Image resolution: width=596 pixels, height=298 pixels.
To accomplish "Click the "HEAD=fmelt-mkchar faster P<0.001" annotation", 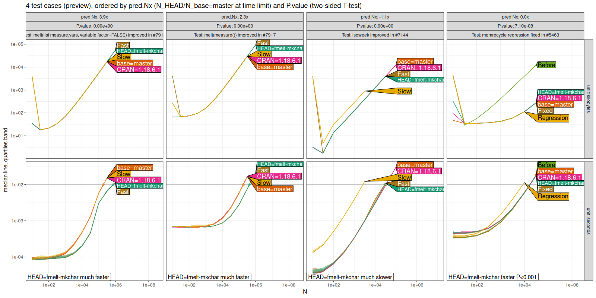I will coord(492,277).
